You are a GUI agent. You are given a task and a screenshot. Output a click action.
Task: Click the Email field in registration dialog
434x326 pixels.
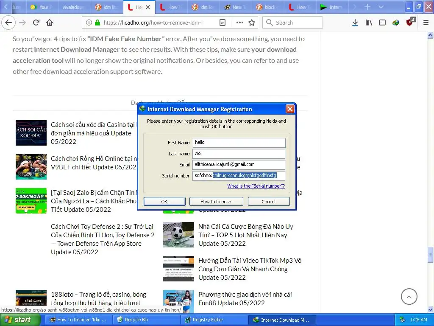tap(239, 164)
